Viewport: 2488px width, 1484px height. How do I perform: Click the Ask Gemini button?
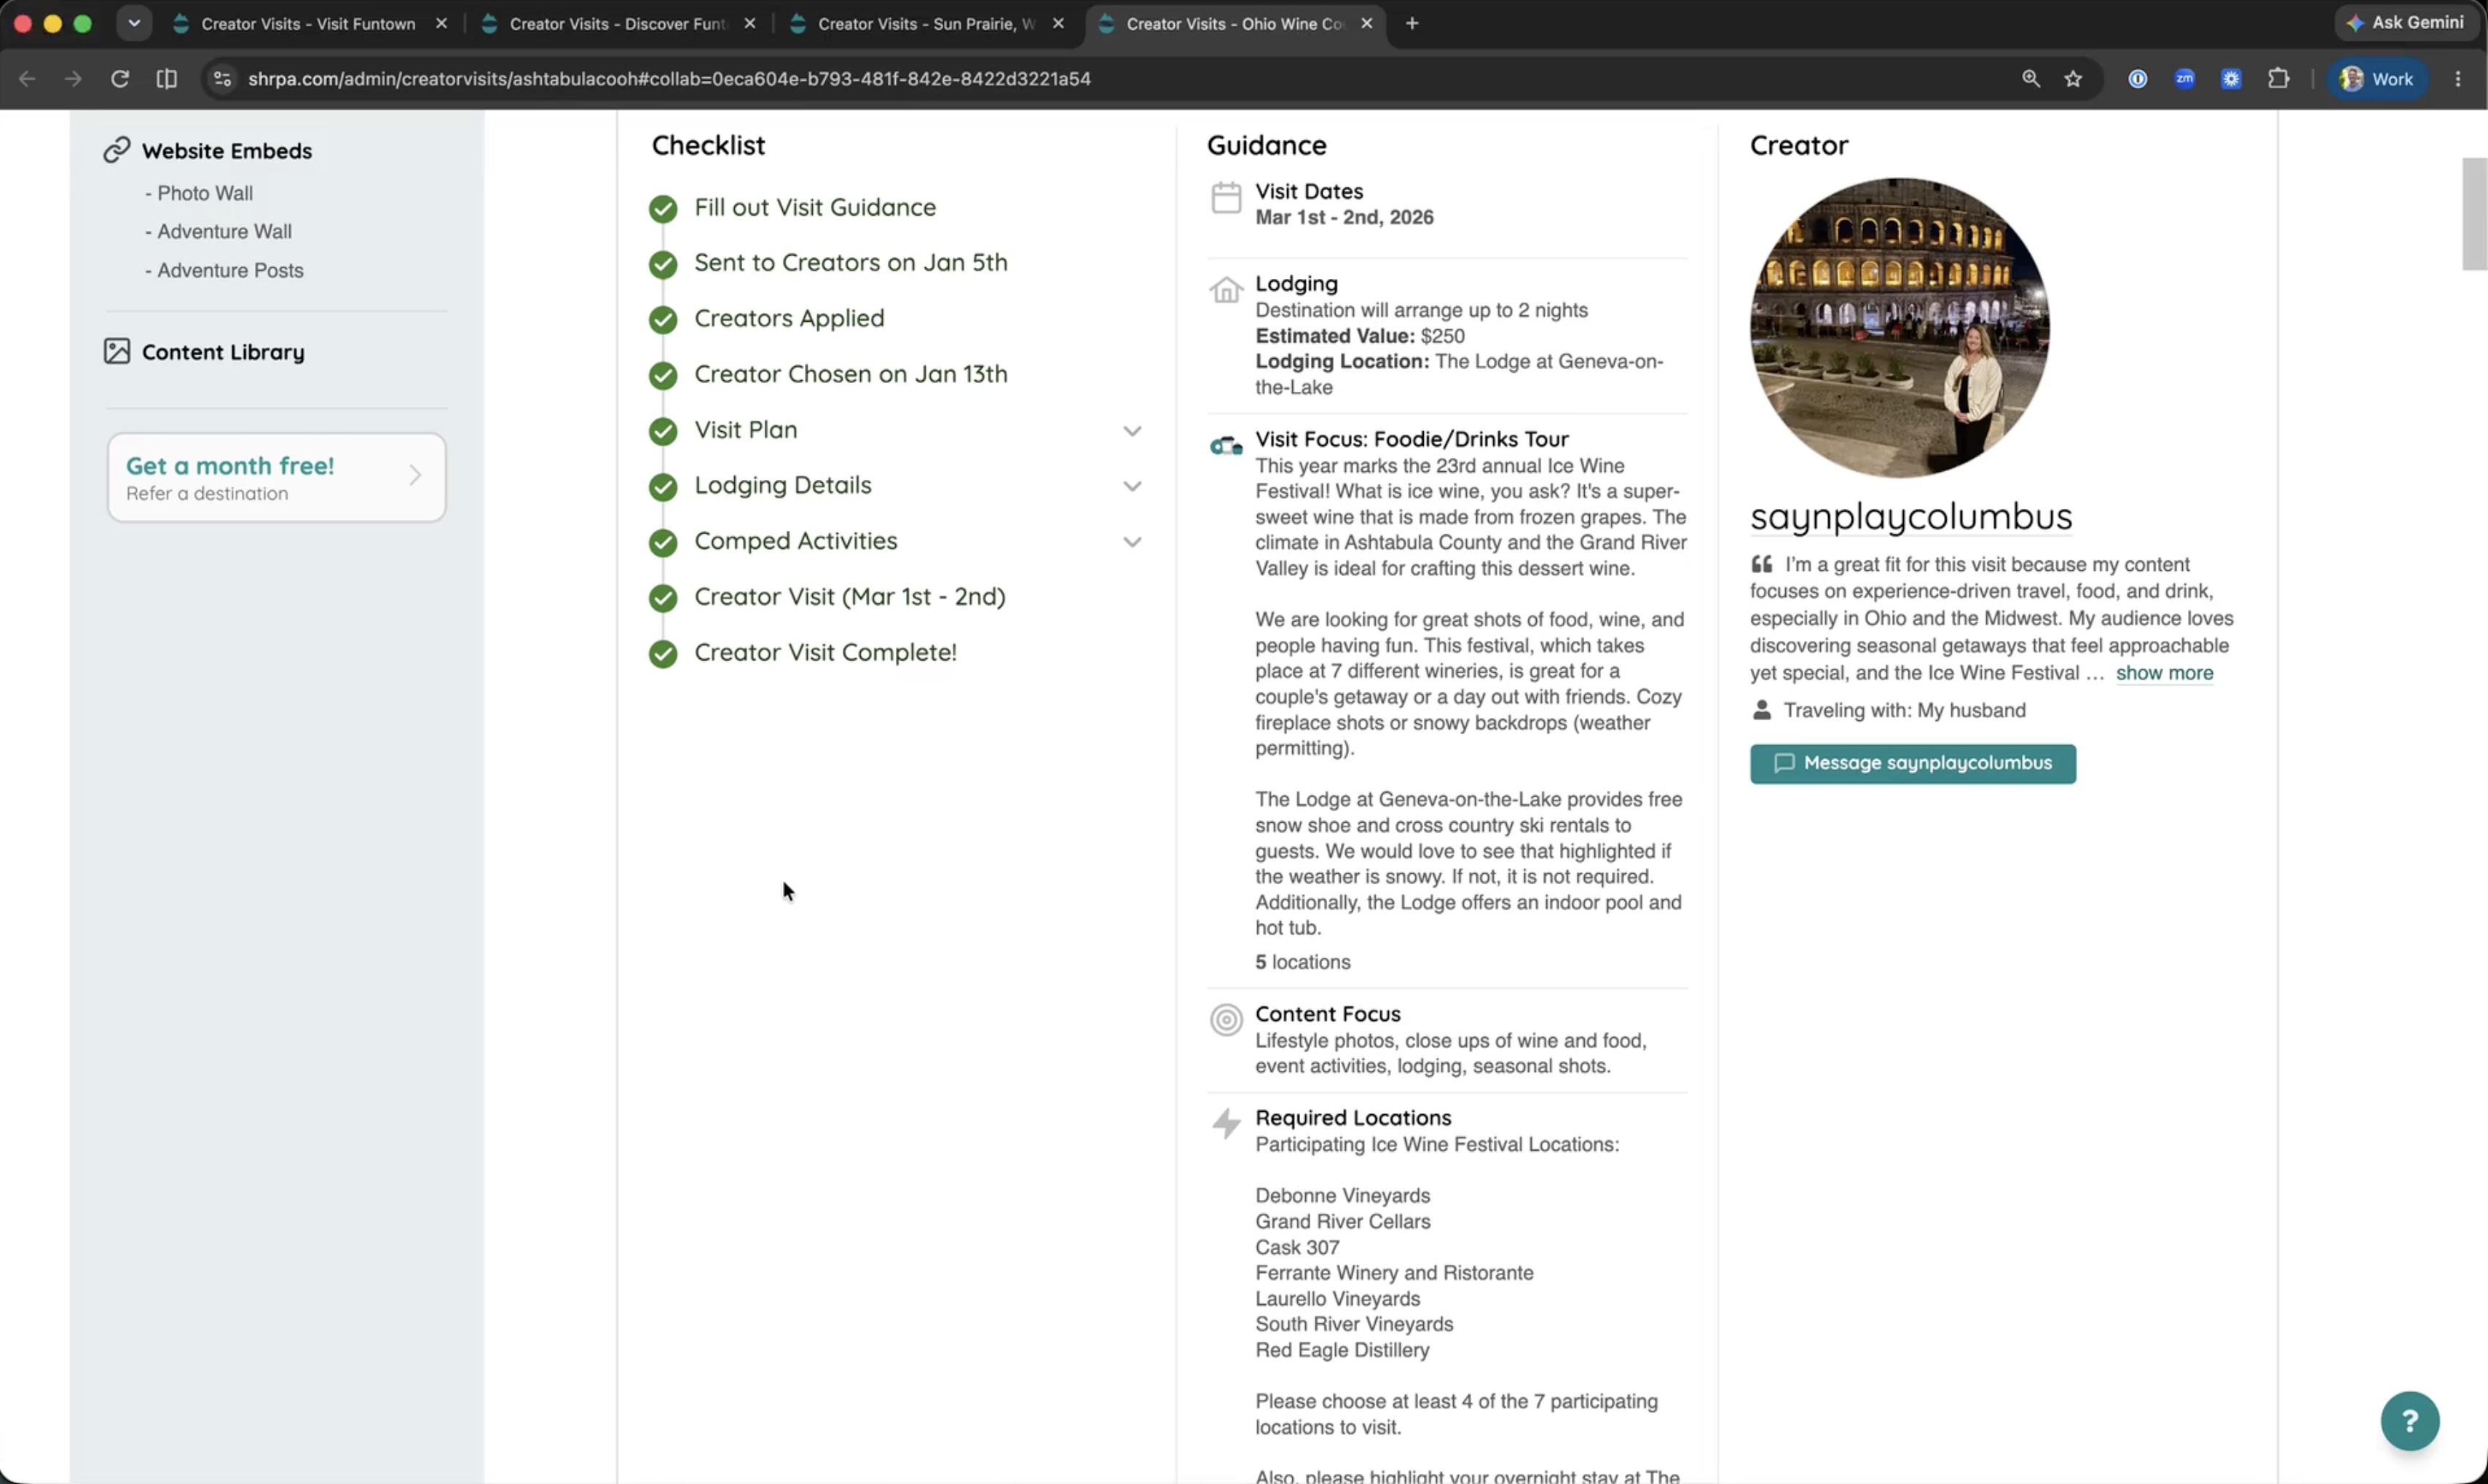click(2406, 22)
